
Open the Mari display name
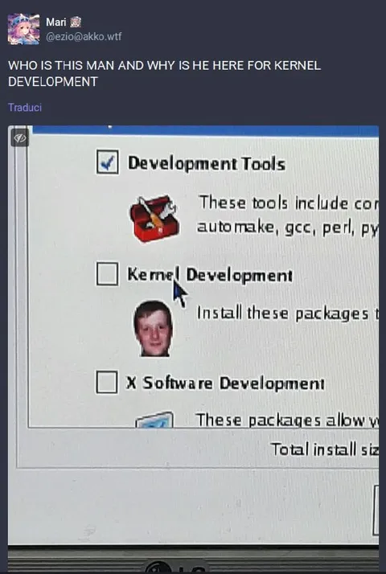[56, 23]
